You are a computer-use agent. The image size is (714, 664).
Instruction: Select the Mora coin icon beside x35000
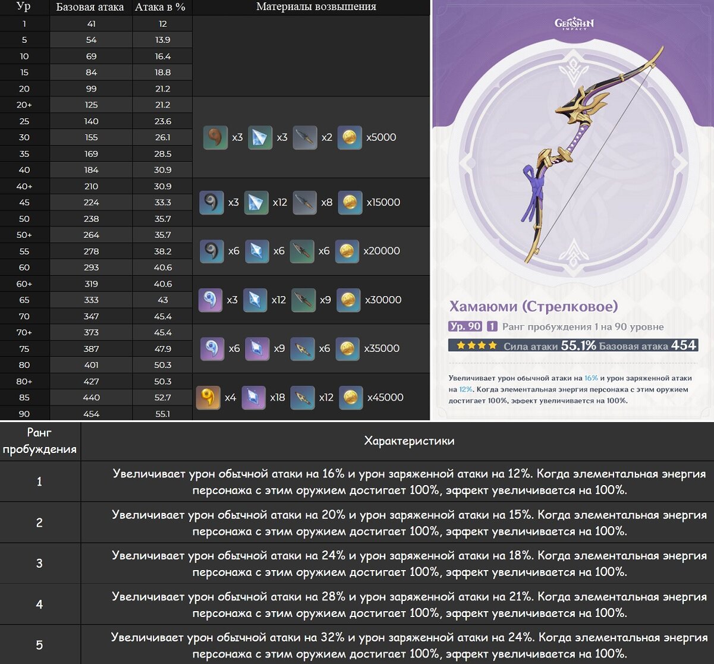(x=347, y=349)
